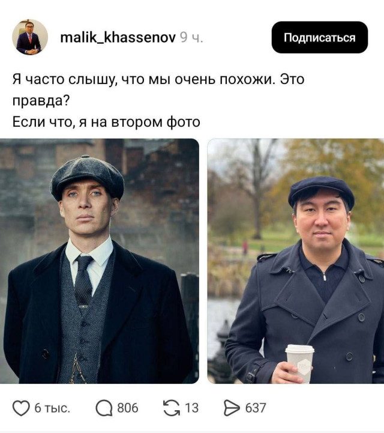View the 13 reposts count

tap(192, 408)
